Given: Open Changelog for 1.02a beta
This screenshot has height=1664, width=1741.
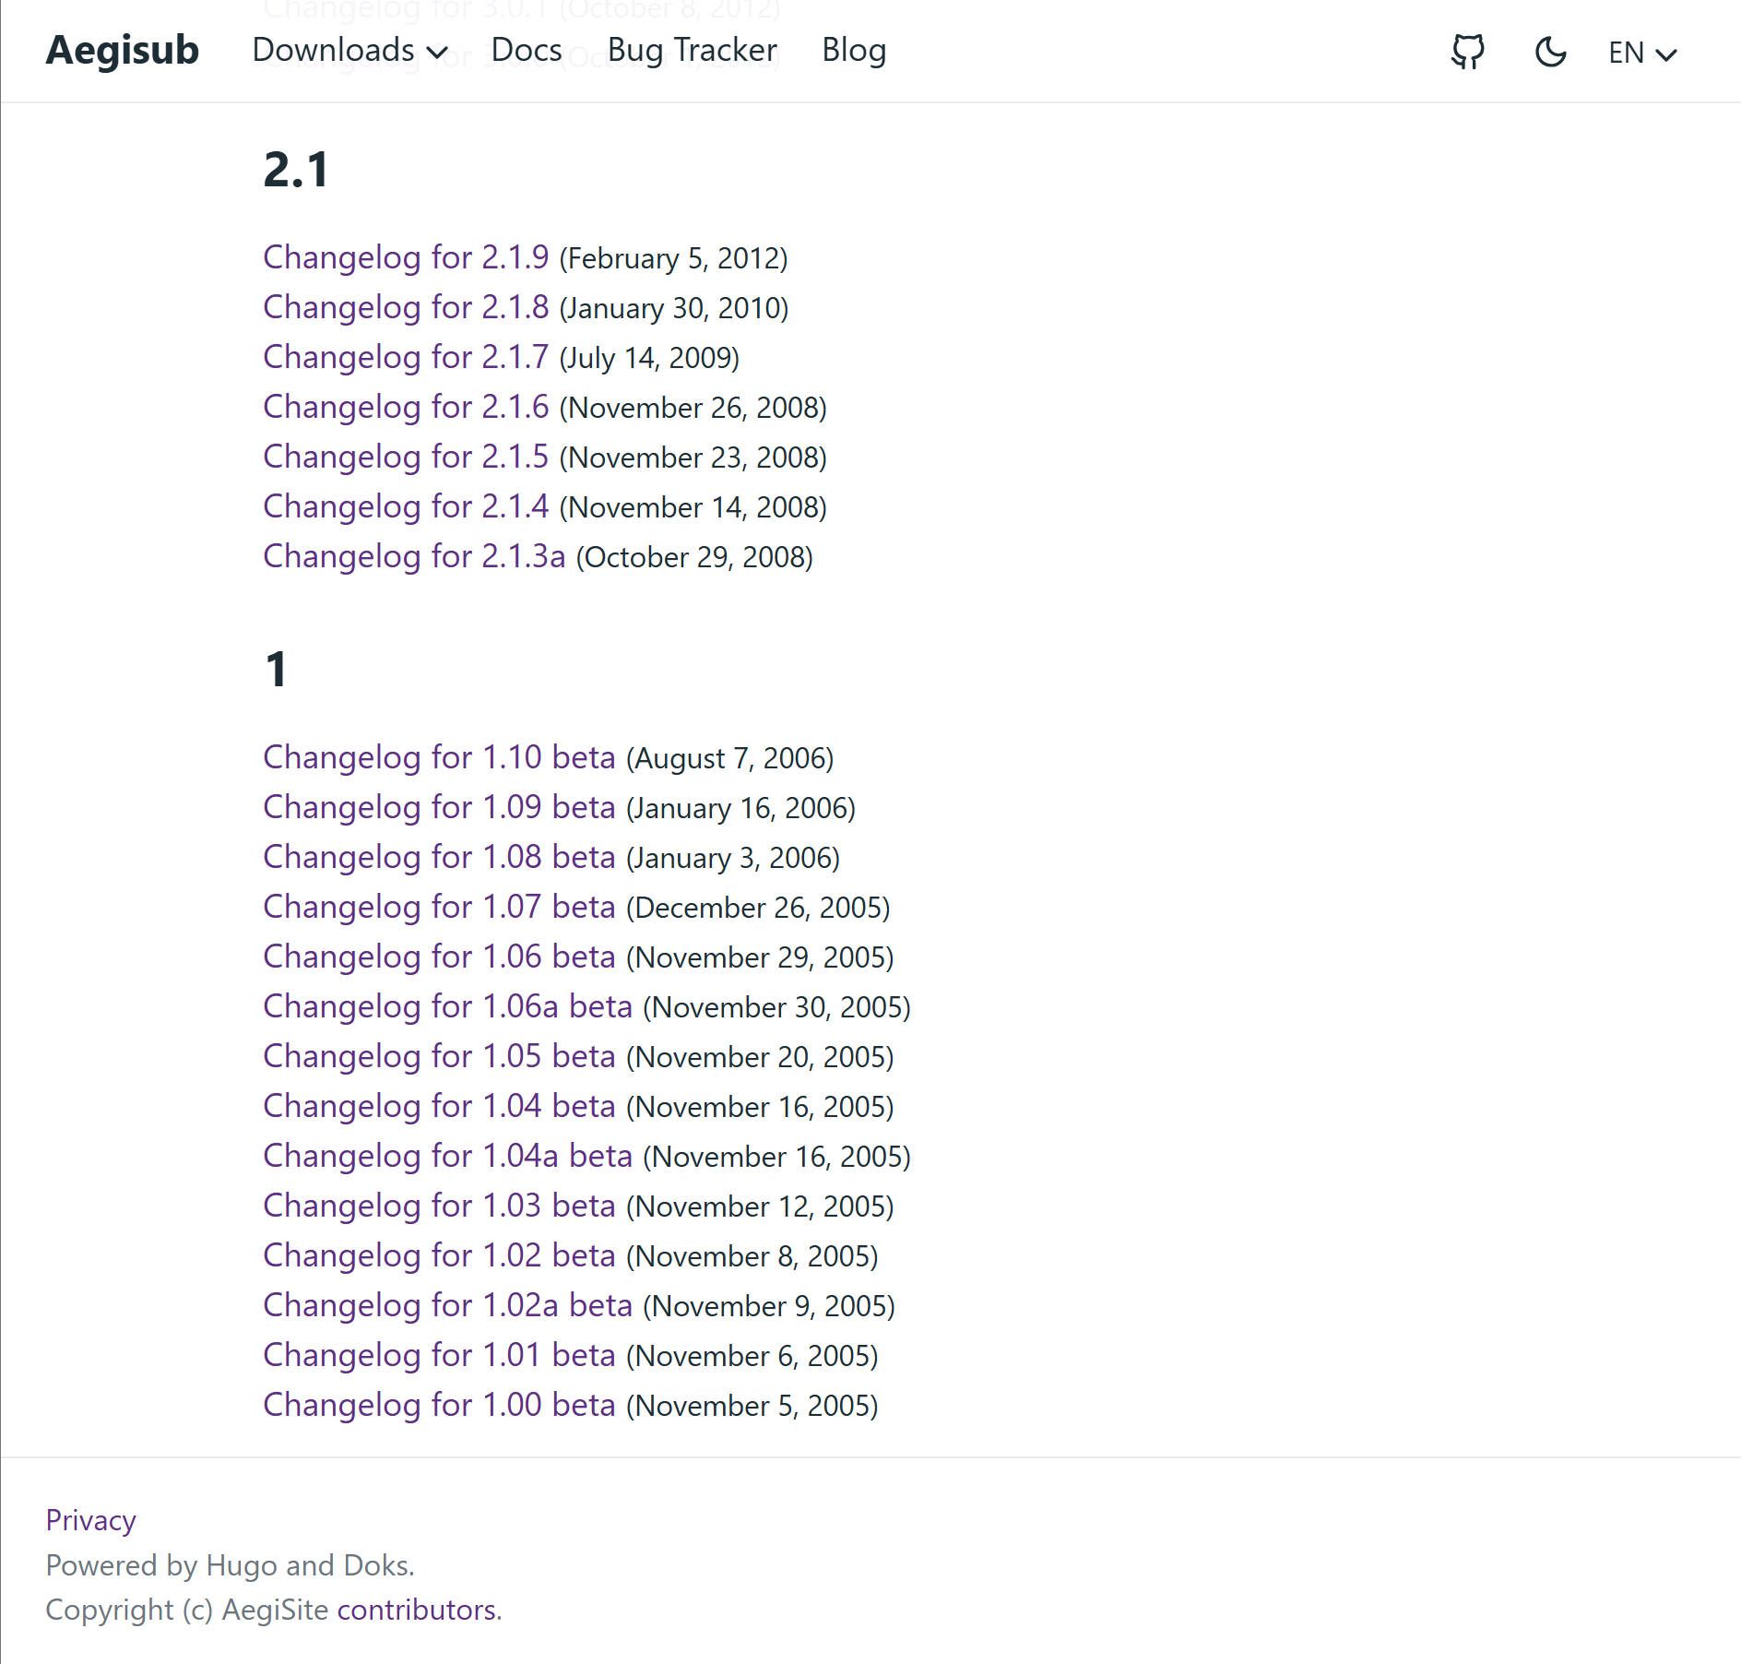Looking at the screenshot, I should (447, 1305).
